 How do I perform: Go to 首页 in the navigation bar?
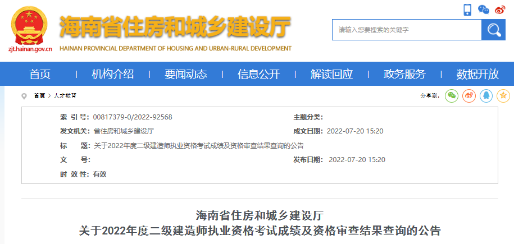(40, 74)
